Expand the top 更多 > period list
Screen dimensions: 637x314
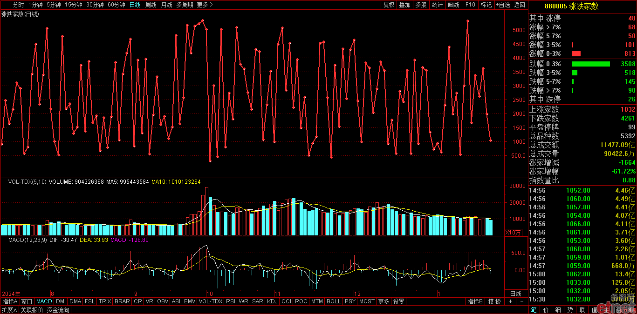pyautogui.click(x=205, y=5)
